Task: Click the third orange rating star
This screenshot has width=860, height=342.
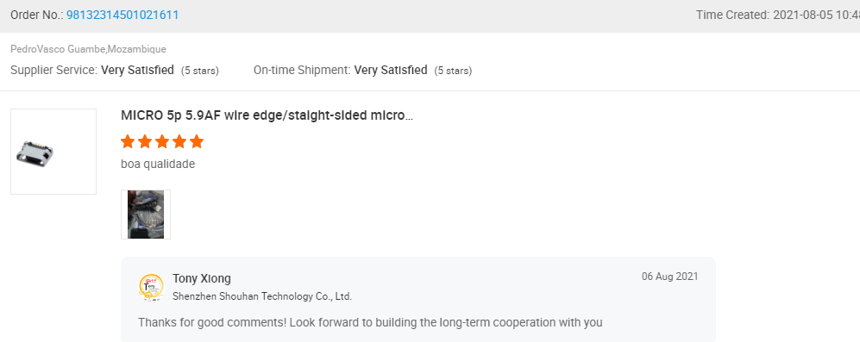Action: point(162,141)
